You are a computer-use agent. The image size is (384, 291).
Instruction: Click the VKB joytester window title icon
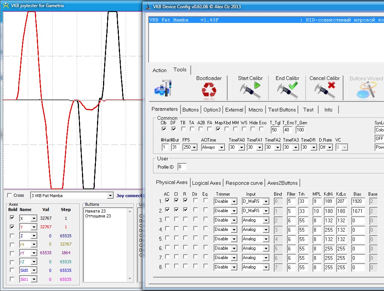(x=6, y=5)
